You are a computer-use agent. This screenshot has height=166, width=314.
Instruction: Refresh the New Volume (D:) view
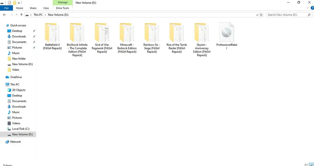[261, 15]
